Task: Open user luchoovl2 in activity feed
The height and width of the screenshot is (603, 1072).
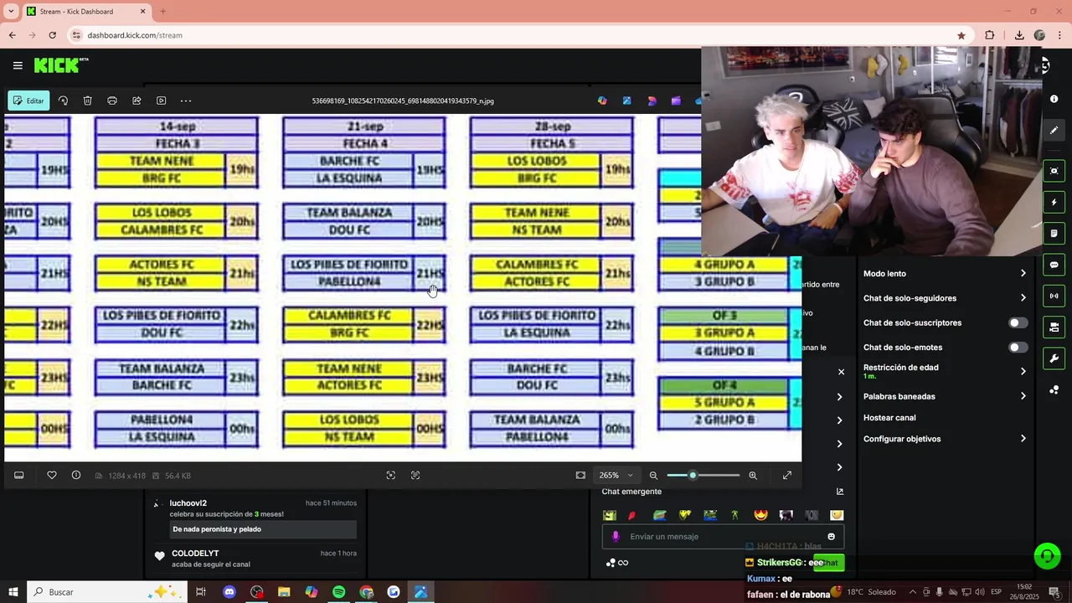Action: pos(188,503)
